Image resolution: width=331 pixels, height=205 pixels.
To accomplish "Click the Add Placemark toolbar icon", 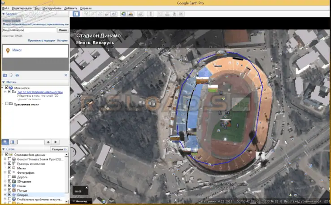I will coord(86,14).
